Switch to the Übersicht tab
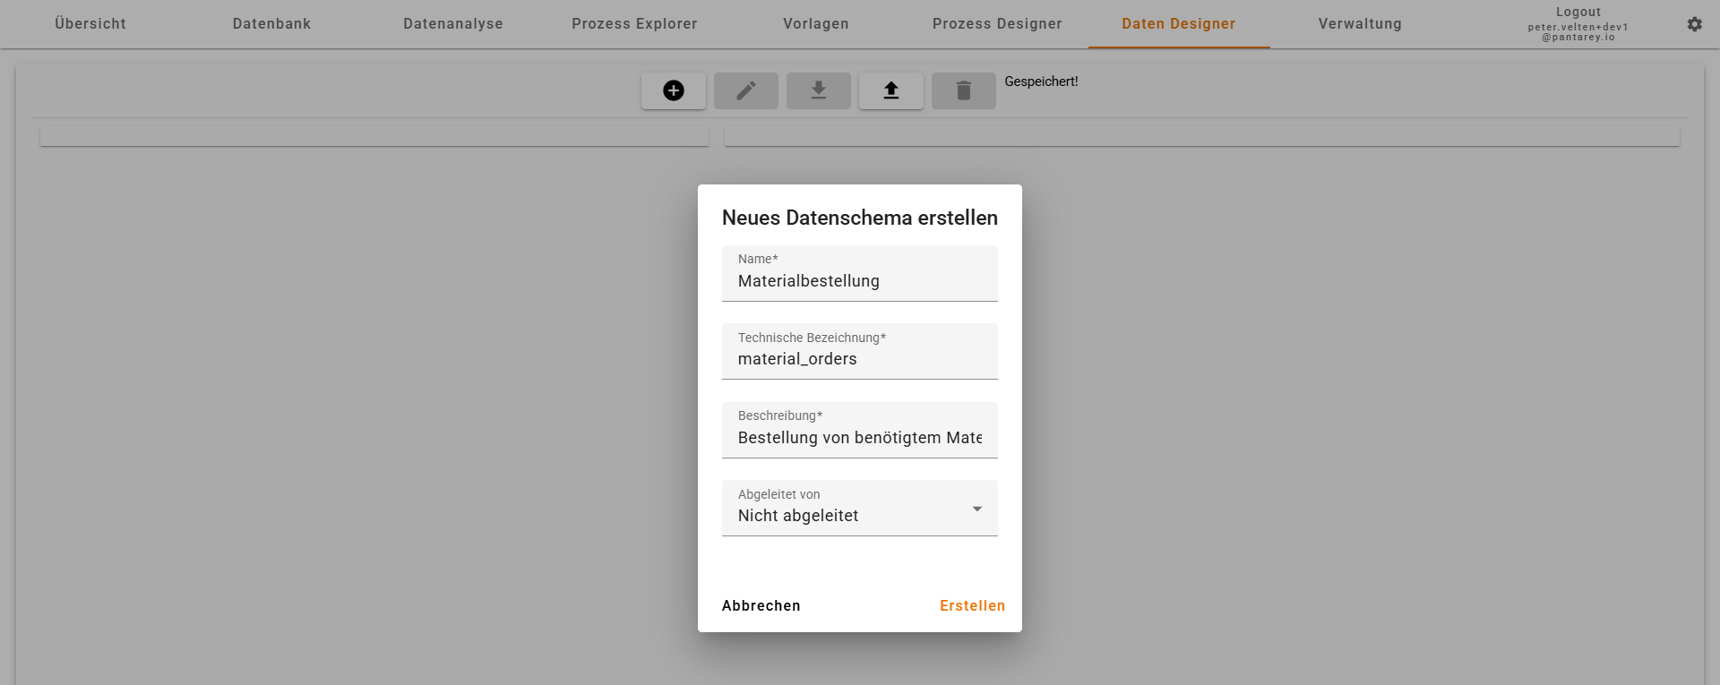1720x685 pixels. point(90,24)
